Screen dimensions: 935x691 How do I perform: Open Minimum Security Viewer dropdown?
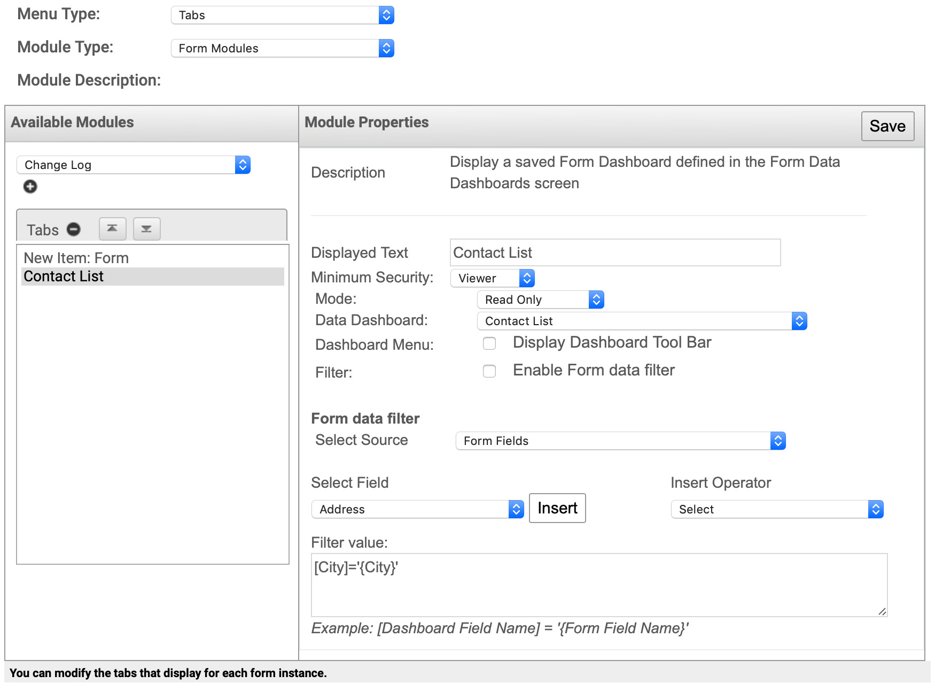(493, 278)
